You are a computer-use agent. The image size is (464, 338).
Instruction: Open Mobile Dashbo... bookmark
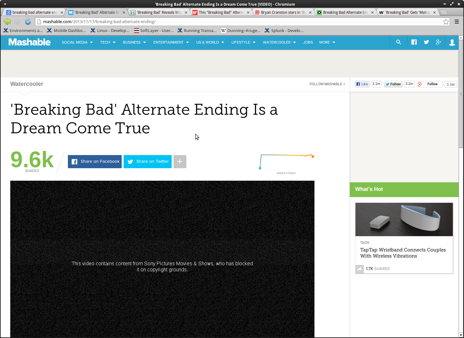(67, 30)
